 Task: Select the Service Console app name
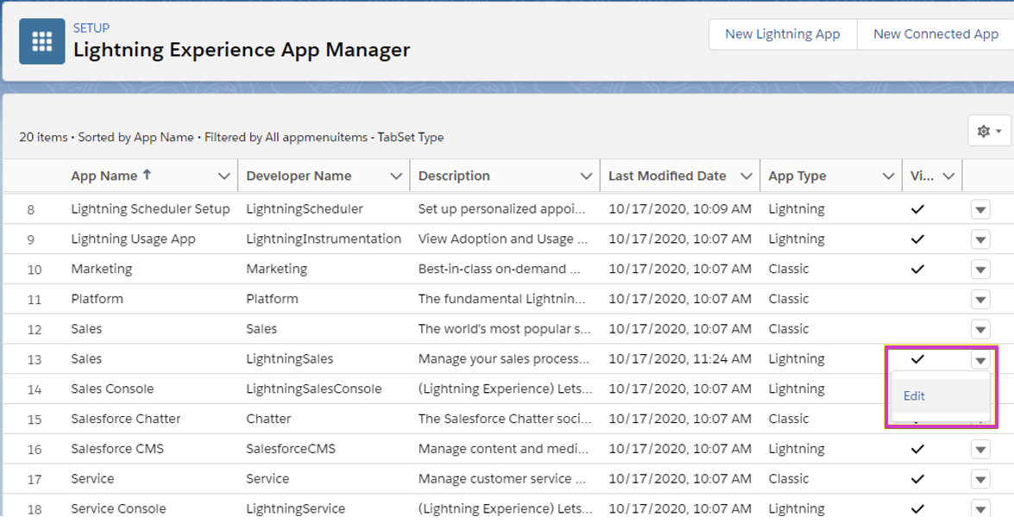click(118, 509)
